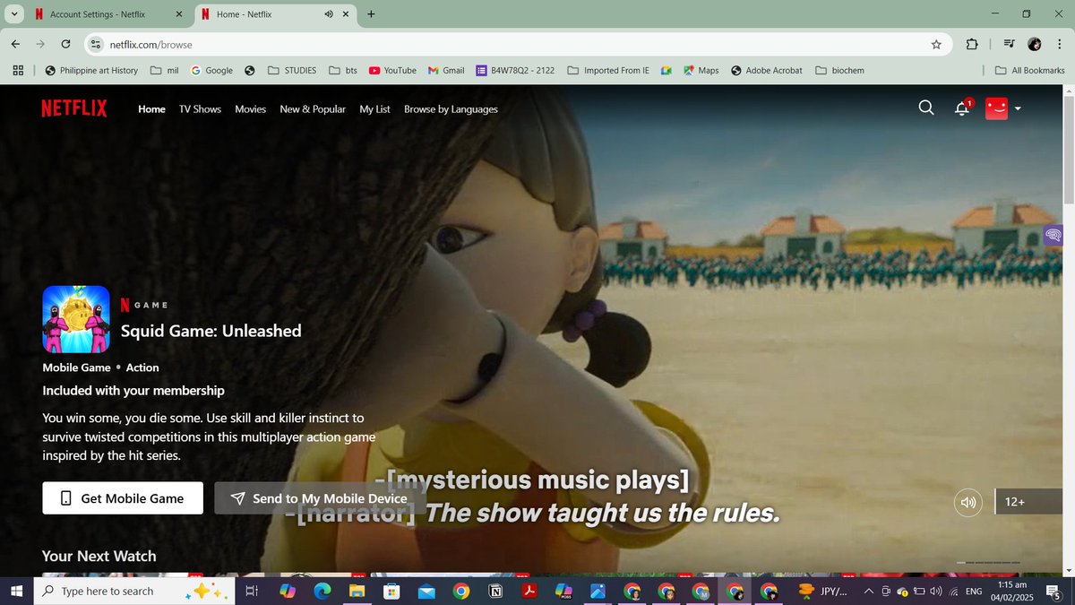
Task: Open Adobe Acrobat from taskbar
Action: pyautogui.click(x=529, y=591)
